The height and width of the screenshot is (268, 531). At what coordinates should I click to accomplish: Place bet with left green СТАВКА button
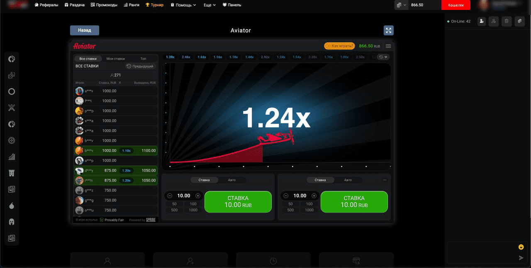[238, 202]
